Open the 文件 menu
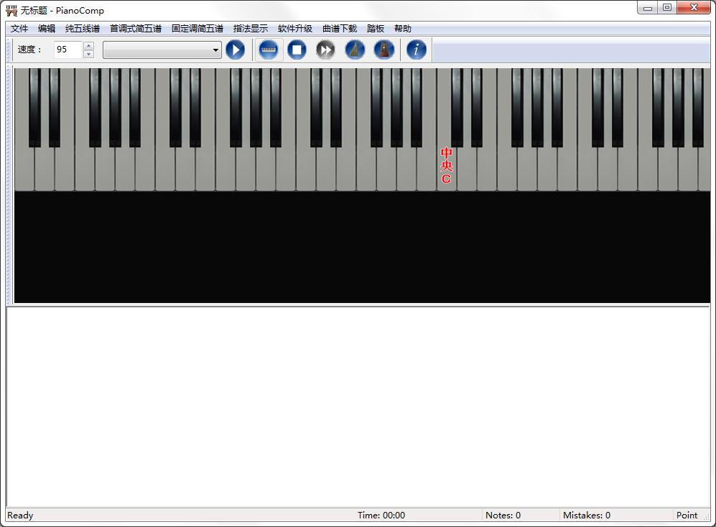The height and width of the screenshot is (527, 716). pyautogui.click(x=19, y=28)
